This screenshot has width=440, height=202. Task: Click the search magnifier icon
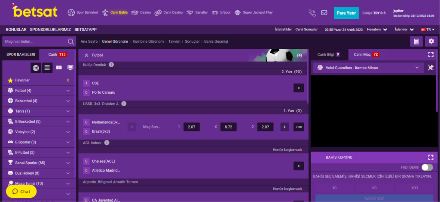click(71, 42)
